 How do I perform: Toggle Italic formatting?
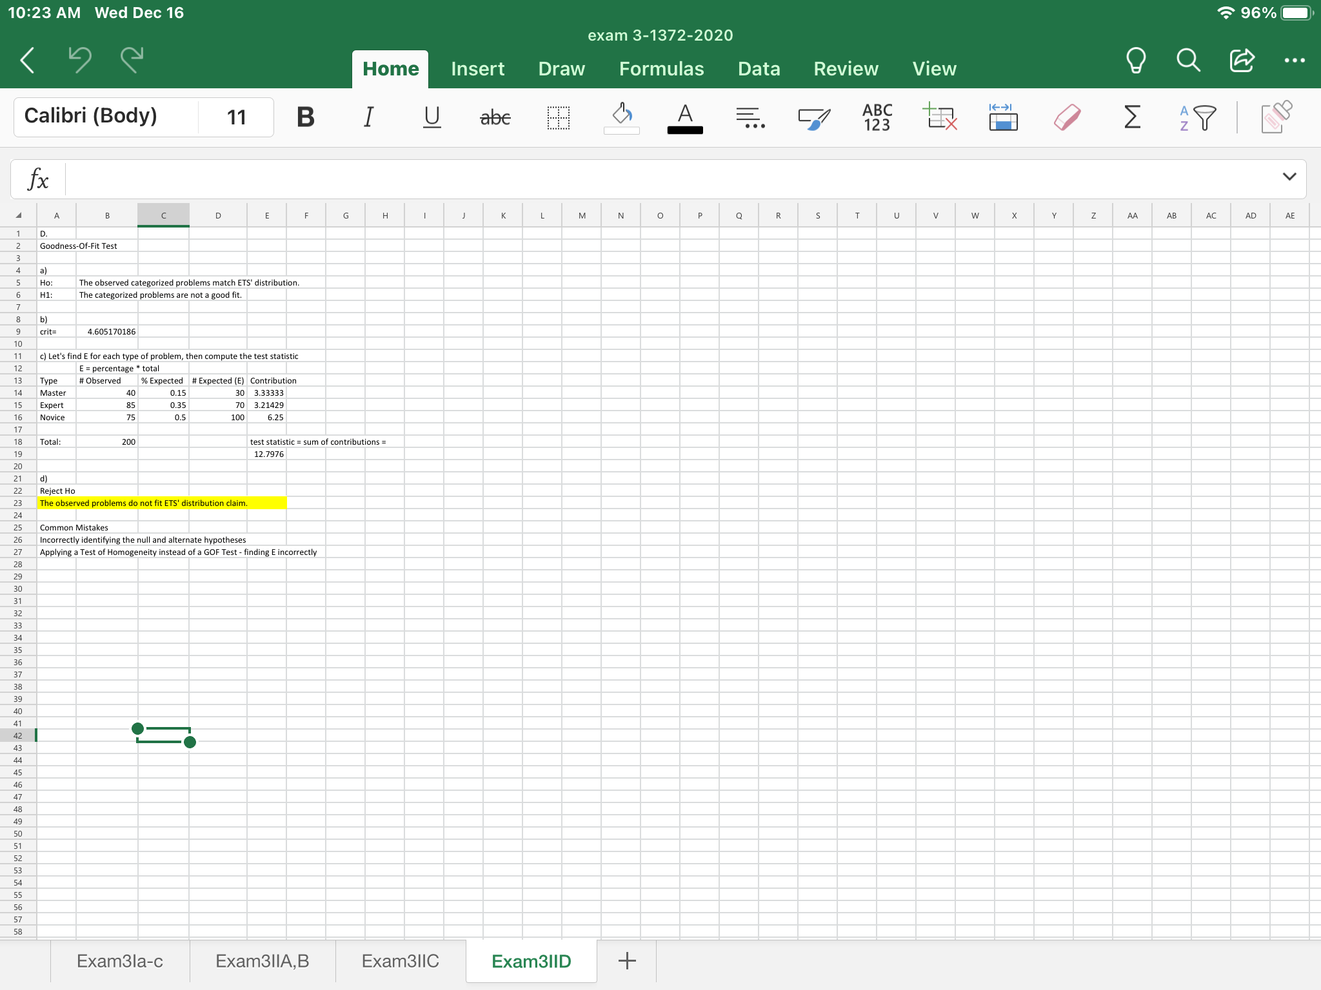368,117
